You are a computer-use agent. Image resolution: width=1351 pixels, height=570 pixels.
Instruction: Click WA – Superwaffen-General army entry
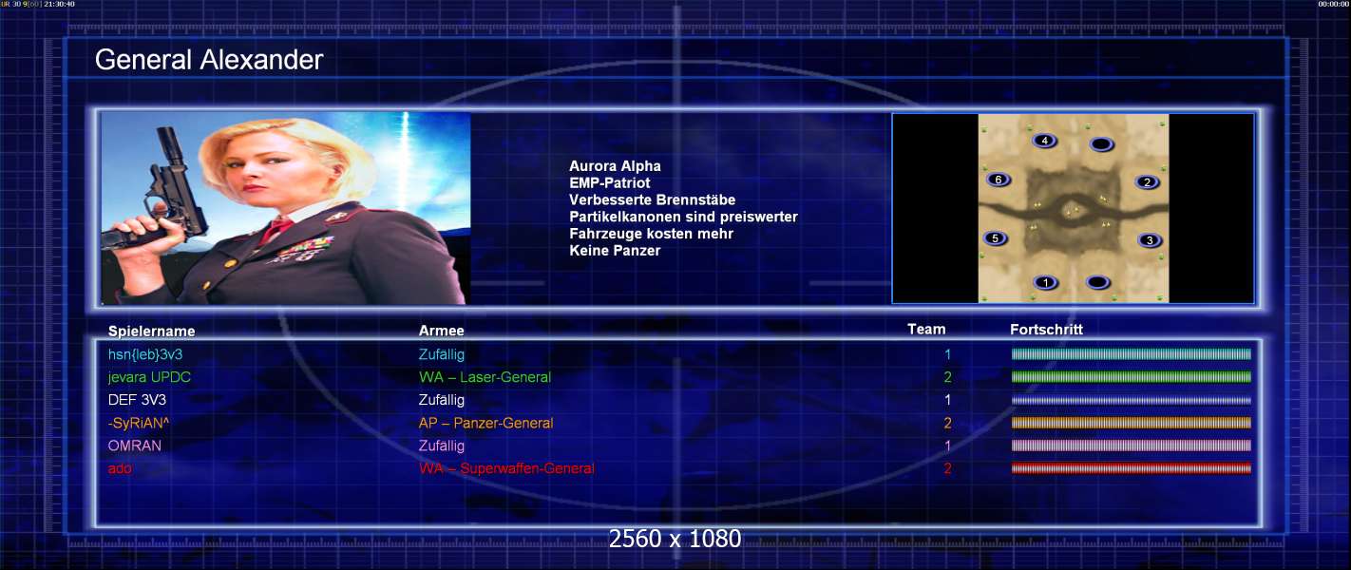[x=506, y=468]
